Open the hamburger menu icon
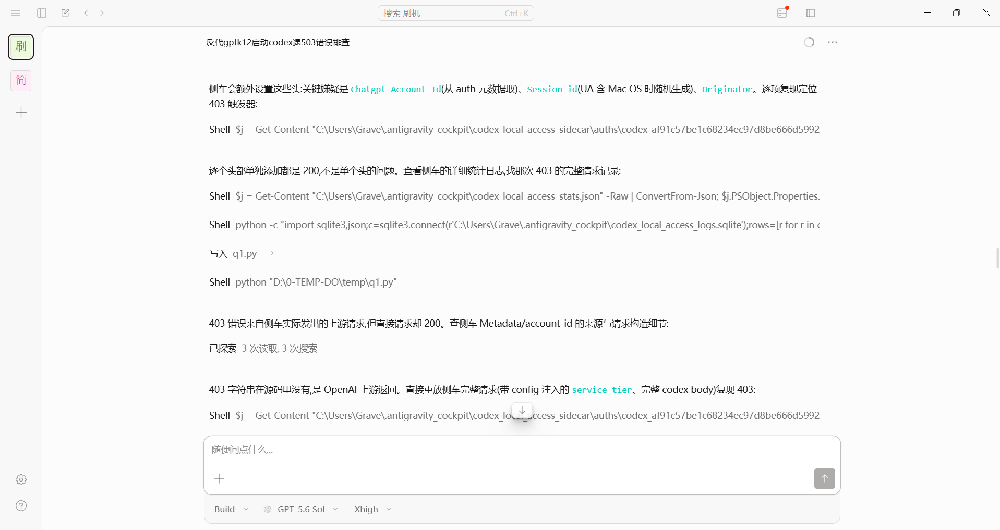This screenshot has width=1000, height=530. tap(16, 13)
